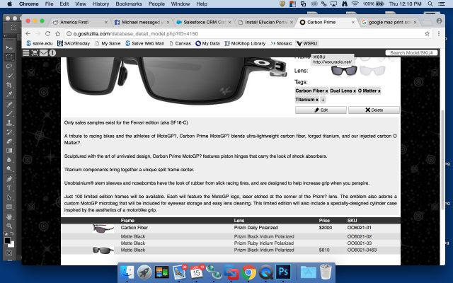Select Photoshop's Brush tool
453x283 pixels.
(9, 113)
